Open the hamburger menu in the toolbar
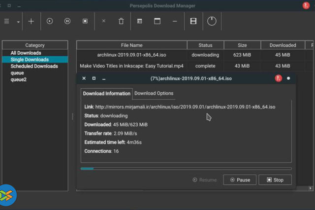Image resolution: width=315 pixels, height=210 pixels. point(7,21)
